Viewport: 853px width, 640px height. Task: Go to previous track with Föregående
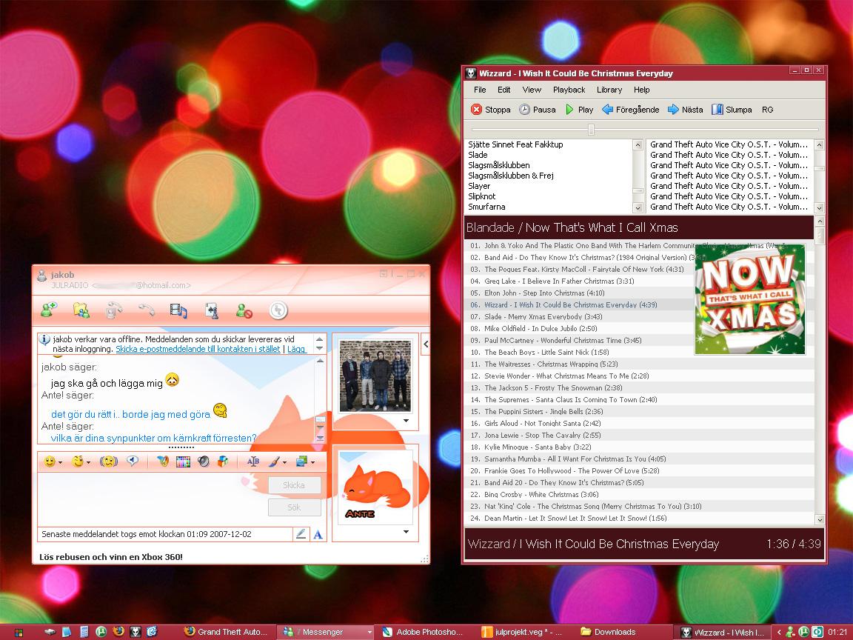tap(631, 110)
